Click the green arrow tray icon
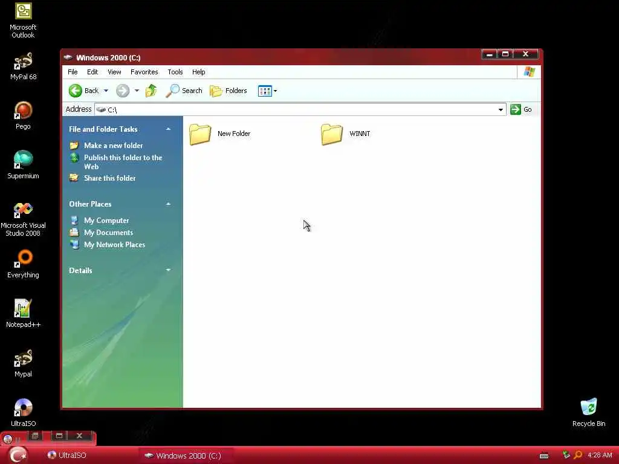 coord(566,455)
